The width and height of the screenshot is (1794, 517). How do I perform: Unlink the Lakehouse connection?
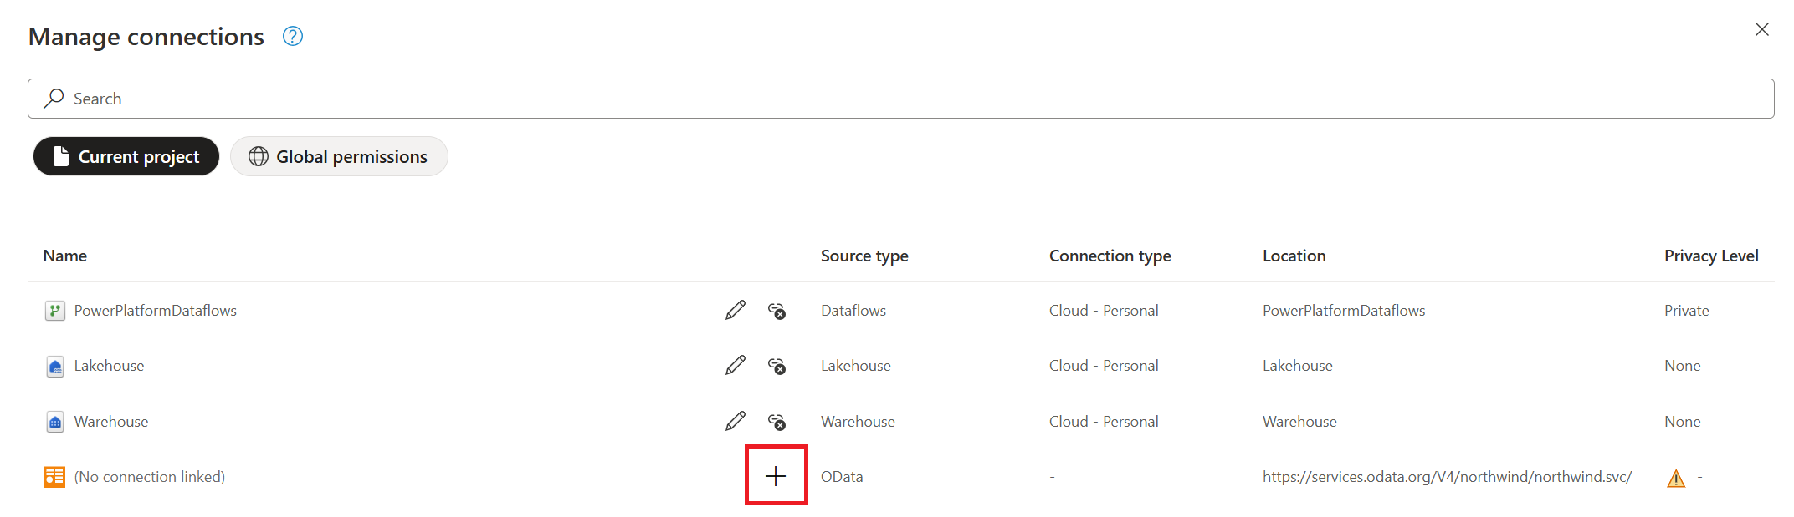tap(777, 366)
